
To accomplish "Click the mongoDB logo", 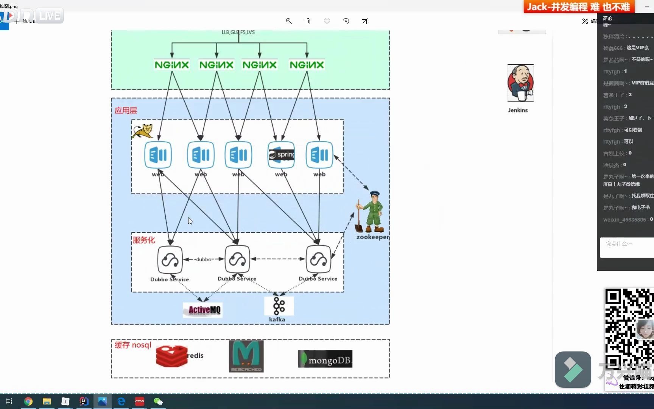I will point(325,359).
